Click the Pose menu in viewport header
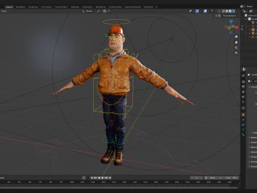257x193 pixels. pyautogui.click(x=4, y=11)
